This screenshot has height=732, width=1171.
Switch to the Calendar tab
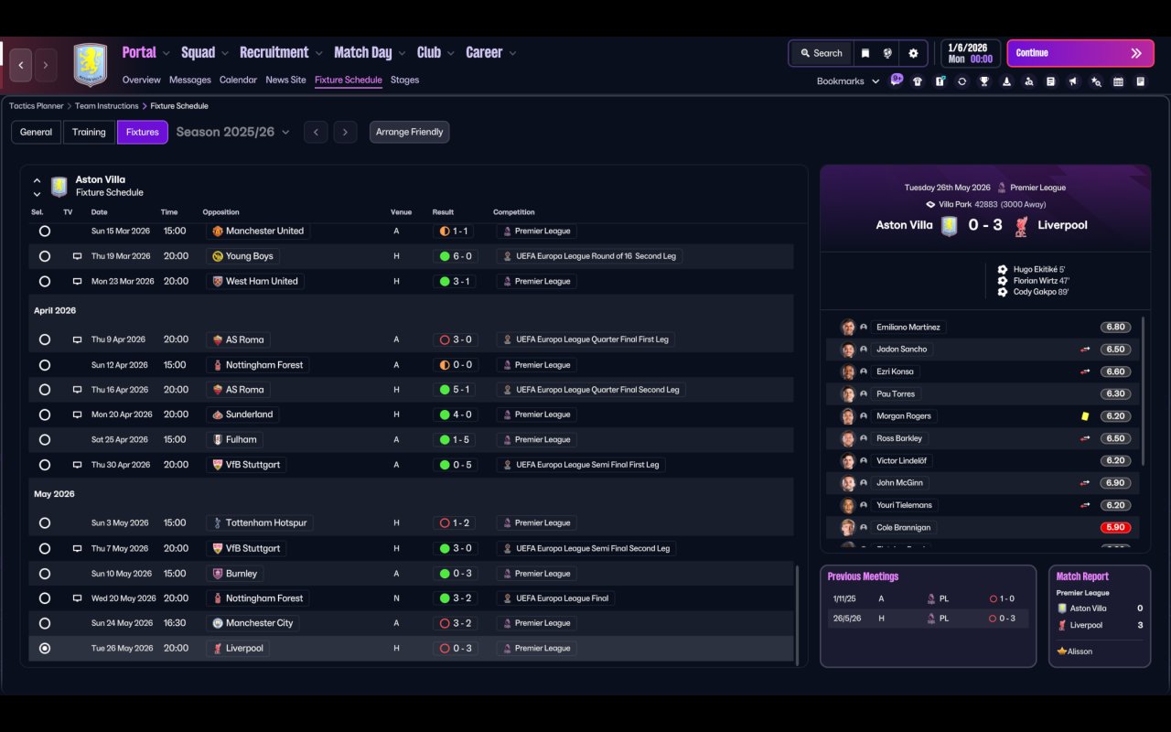pos(238,81)
